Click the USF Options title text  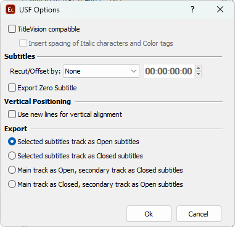pos(39,10)
